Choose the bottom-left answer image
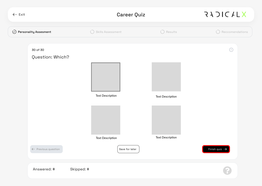Viewport: 262px width, 186px height. 106,120
